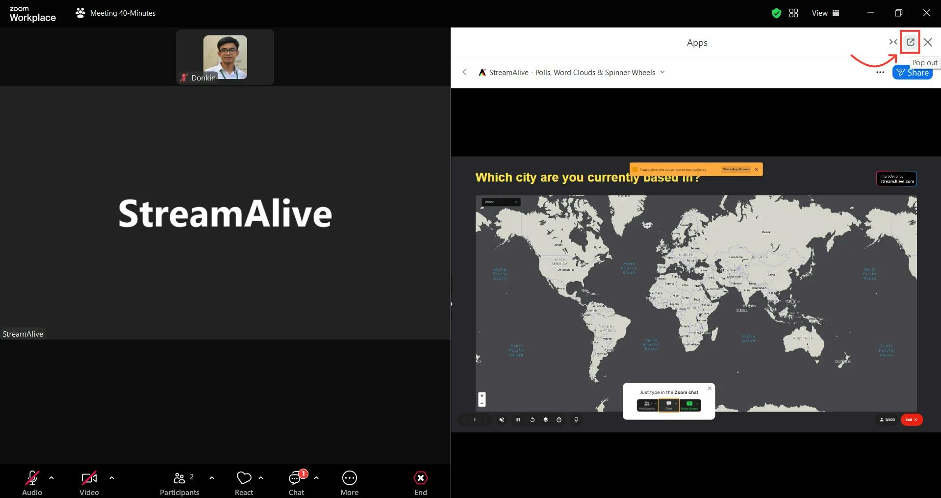Go to previous StreamAlive slide

(x=464, y=420)
